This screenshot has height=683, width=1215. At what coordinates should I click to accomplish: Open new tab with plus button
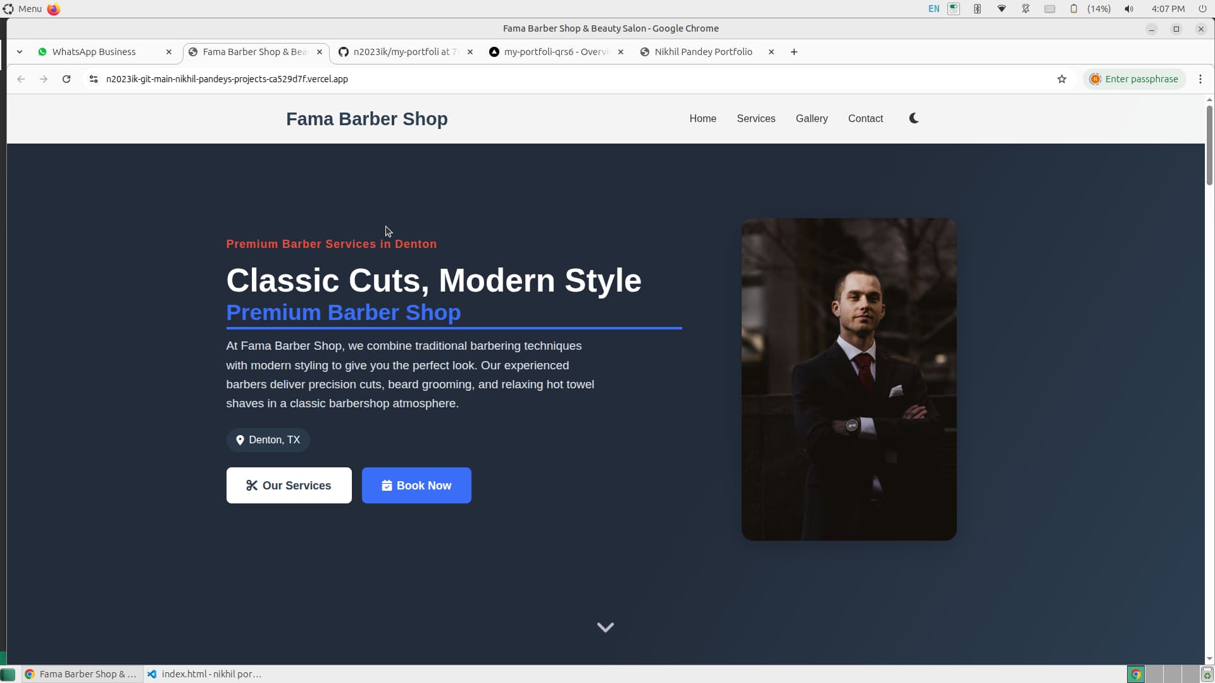[794, 52]
